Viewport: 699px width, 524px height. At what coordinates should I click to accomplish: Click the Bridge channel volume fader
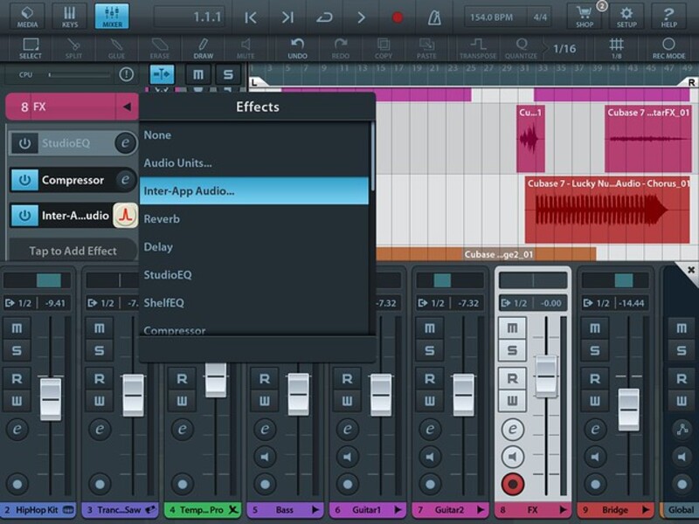628,410
